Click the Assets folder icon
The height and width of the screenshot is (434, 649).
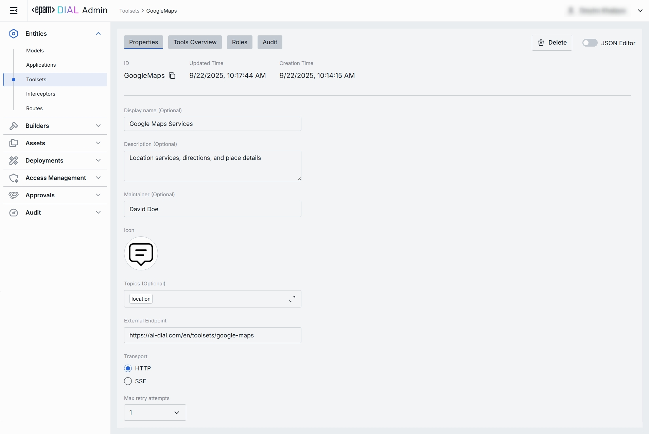pyautogui.click(x=14, y=143)
